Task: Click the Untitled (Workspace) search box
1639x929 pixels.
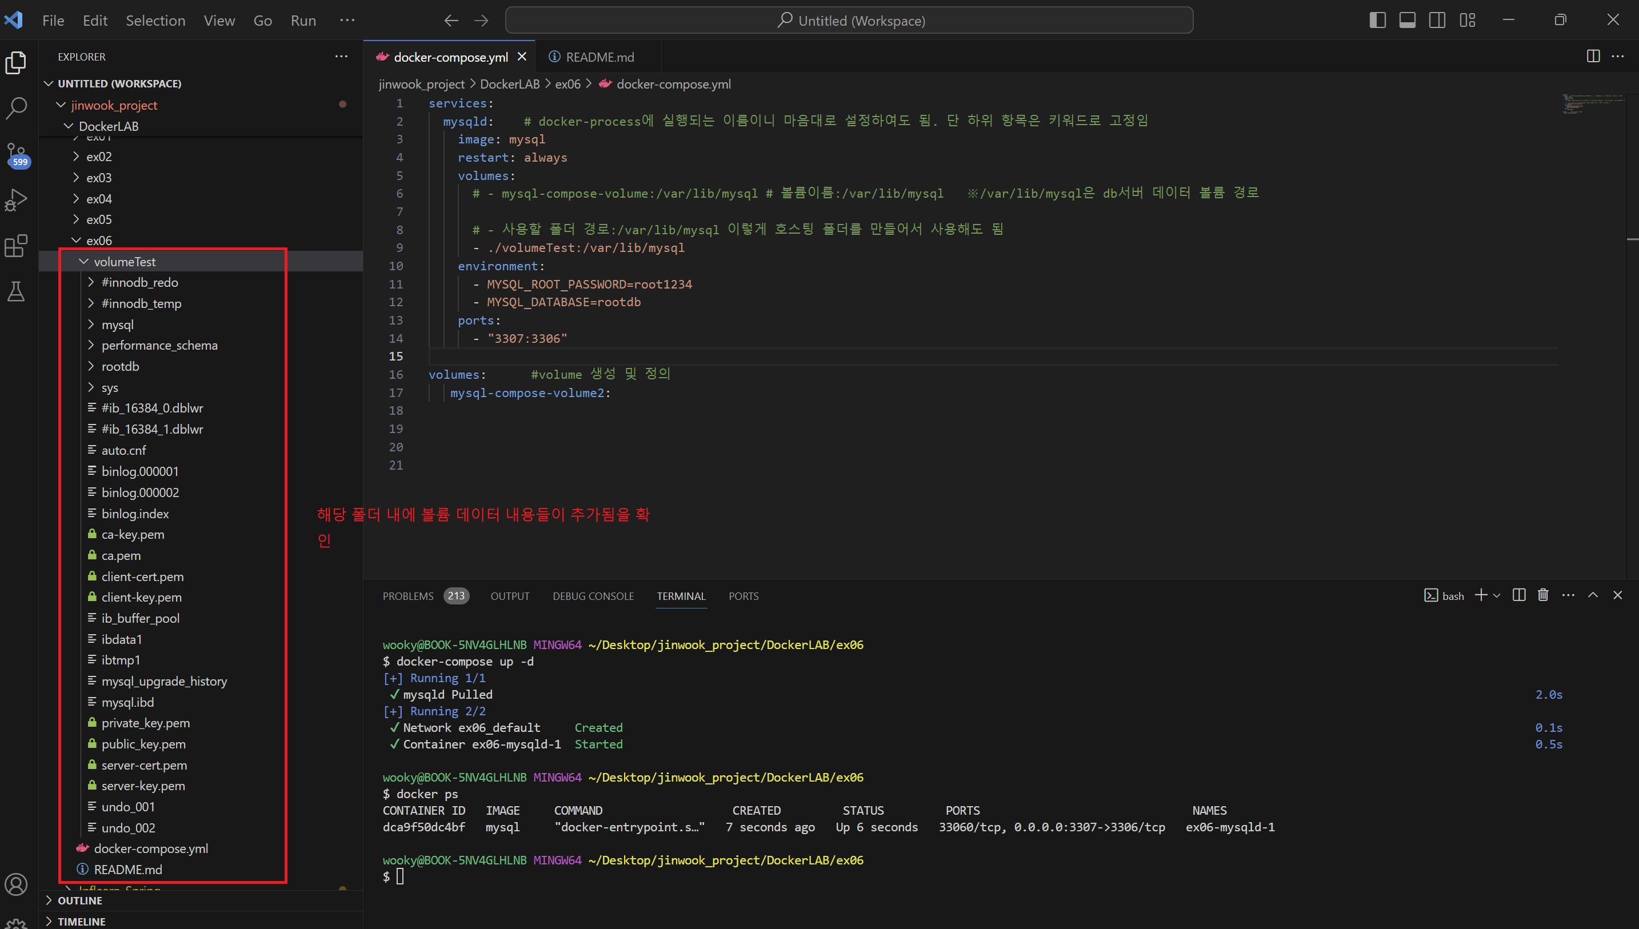Action: click(849, 21)
